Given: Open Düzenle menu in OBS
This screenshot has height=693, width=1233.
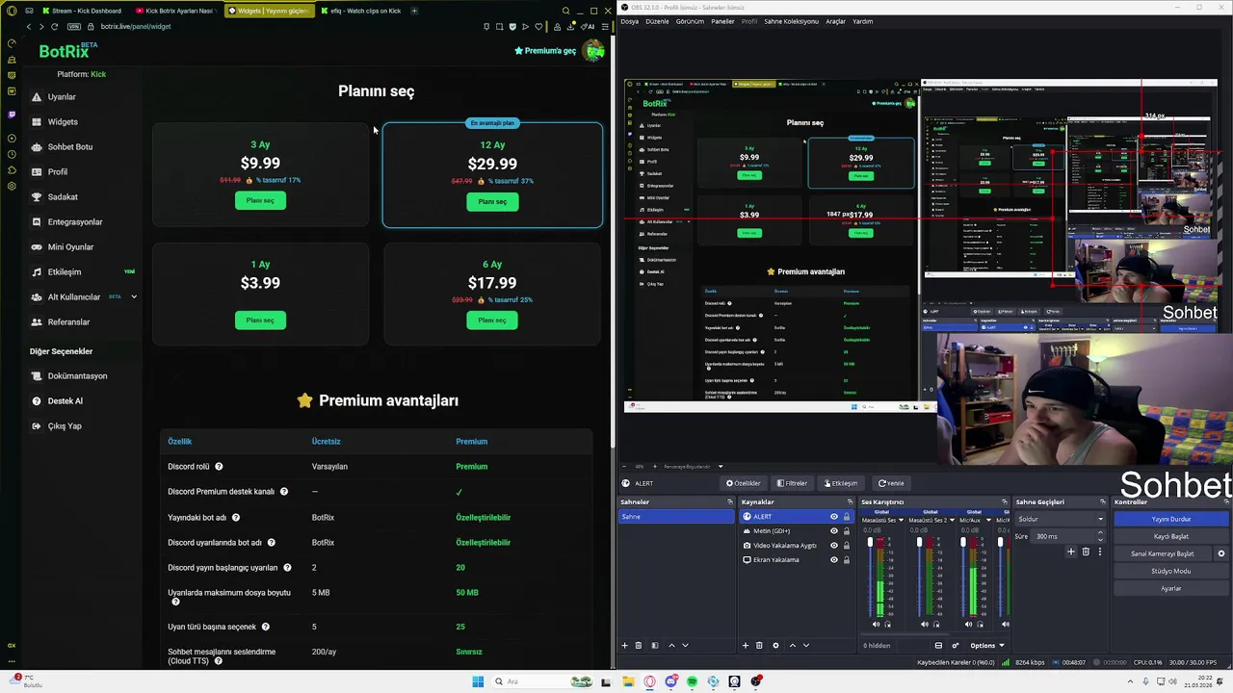Looking at the screenshot, I should point(657,21).
